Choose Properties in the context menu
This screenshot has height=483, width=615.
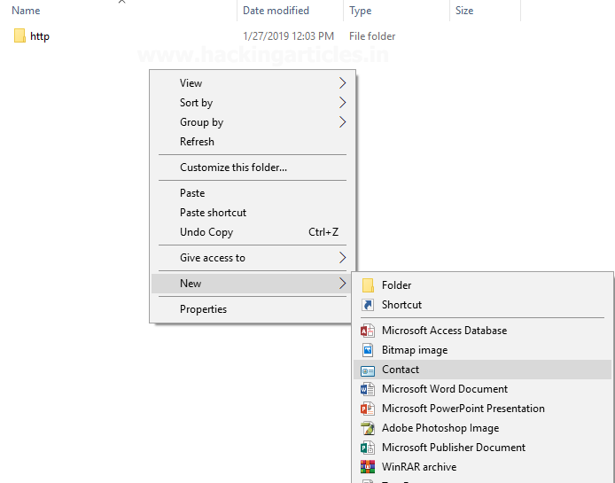pyautogui.click(x=203, y=309)
